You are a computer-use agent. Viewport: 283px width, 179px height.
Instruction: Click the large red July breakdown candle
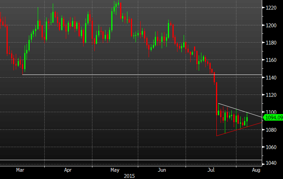[x=216, y=99]
